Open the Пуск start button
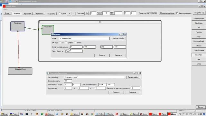Viewport: 206px width, 116px height. (x=4, y=114)
